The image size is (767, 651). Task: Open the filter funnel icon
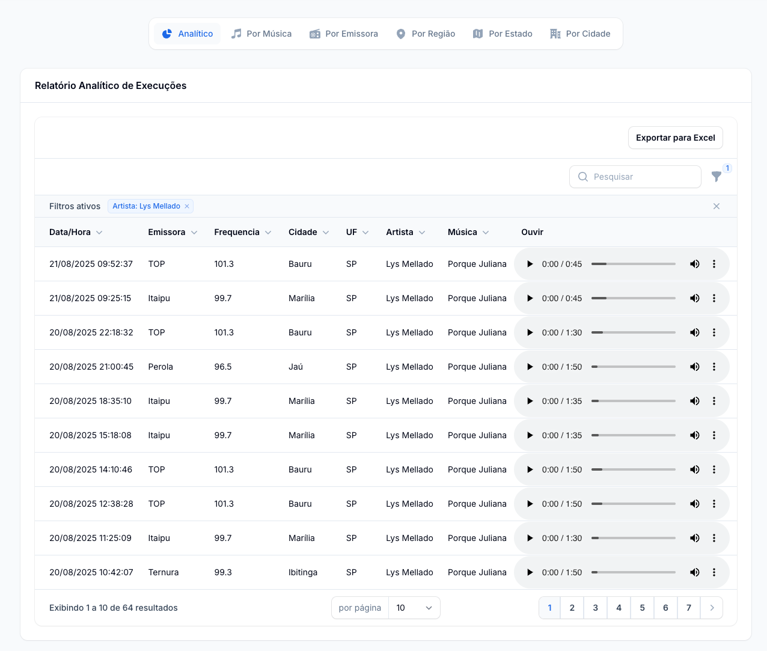[x=716, y=177]
